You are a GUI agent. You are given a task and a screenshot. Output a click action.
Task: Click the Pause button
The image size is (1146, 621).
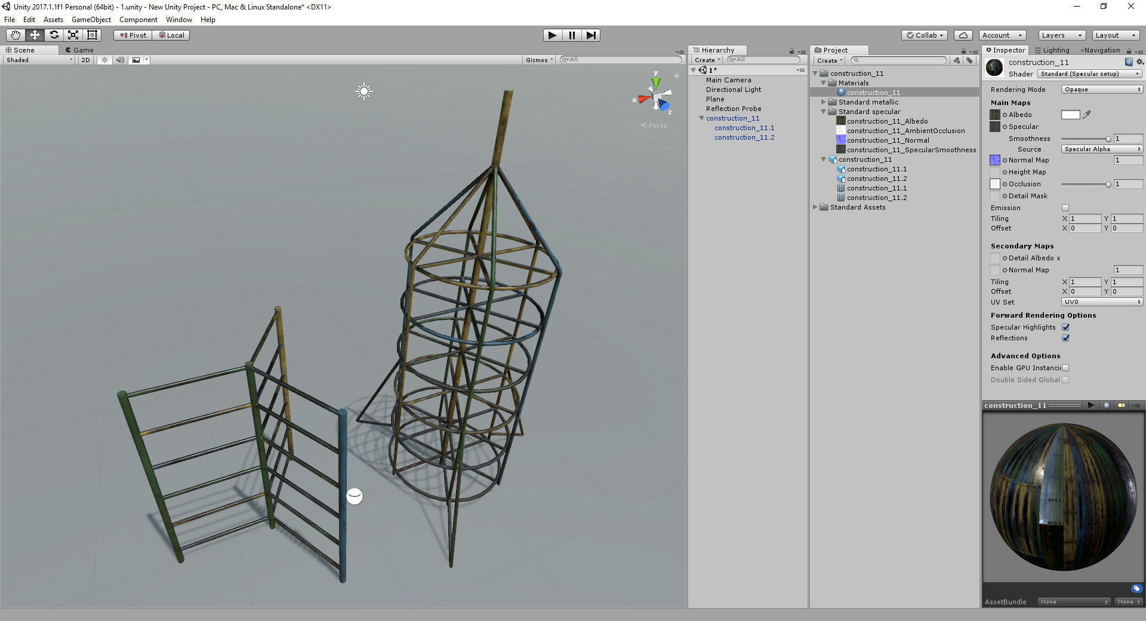click(572, 35)
